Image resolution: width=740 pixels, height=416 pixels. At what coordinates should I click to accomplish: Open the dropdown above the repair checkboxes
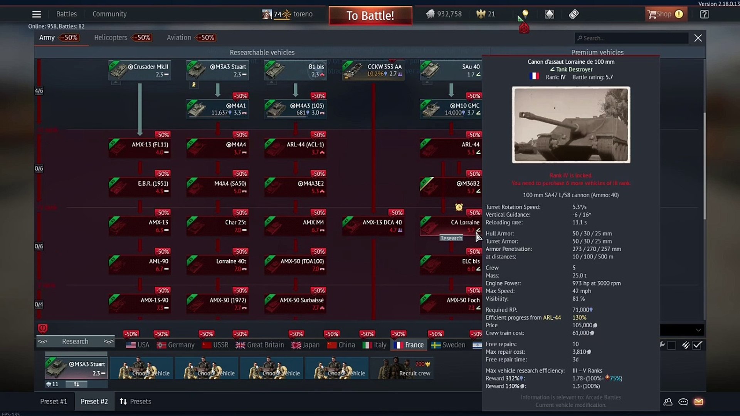coord(682,330)
